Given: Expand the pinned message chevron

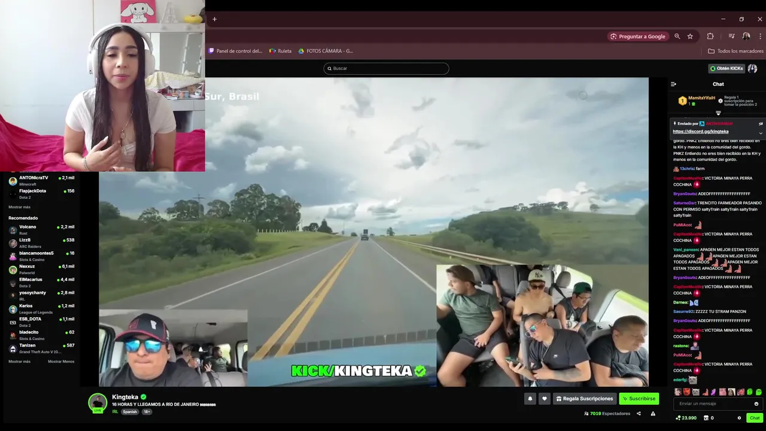Looking at the screenshot, I should pyautogui.click(x=761, y=133).
